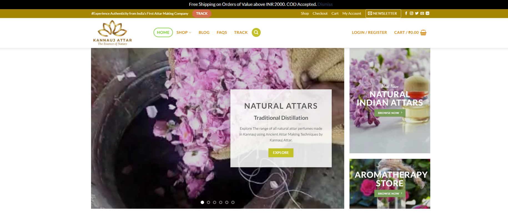Select the sixth slide dot
This screenshot has width=508, height=219.
233,202
